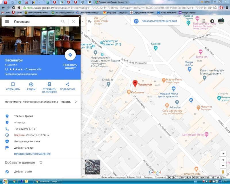
Task: Click the help icon beside Добавьте данные
Action: (41, 162)
